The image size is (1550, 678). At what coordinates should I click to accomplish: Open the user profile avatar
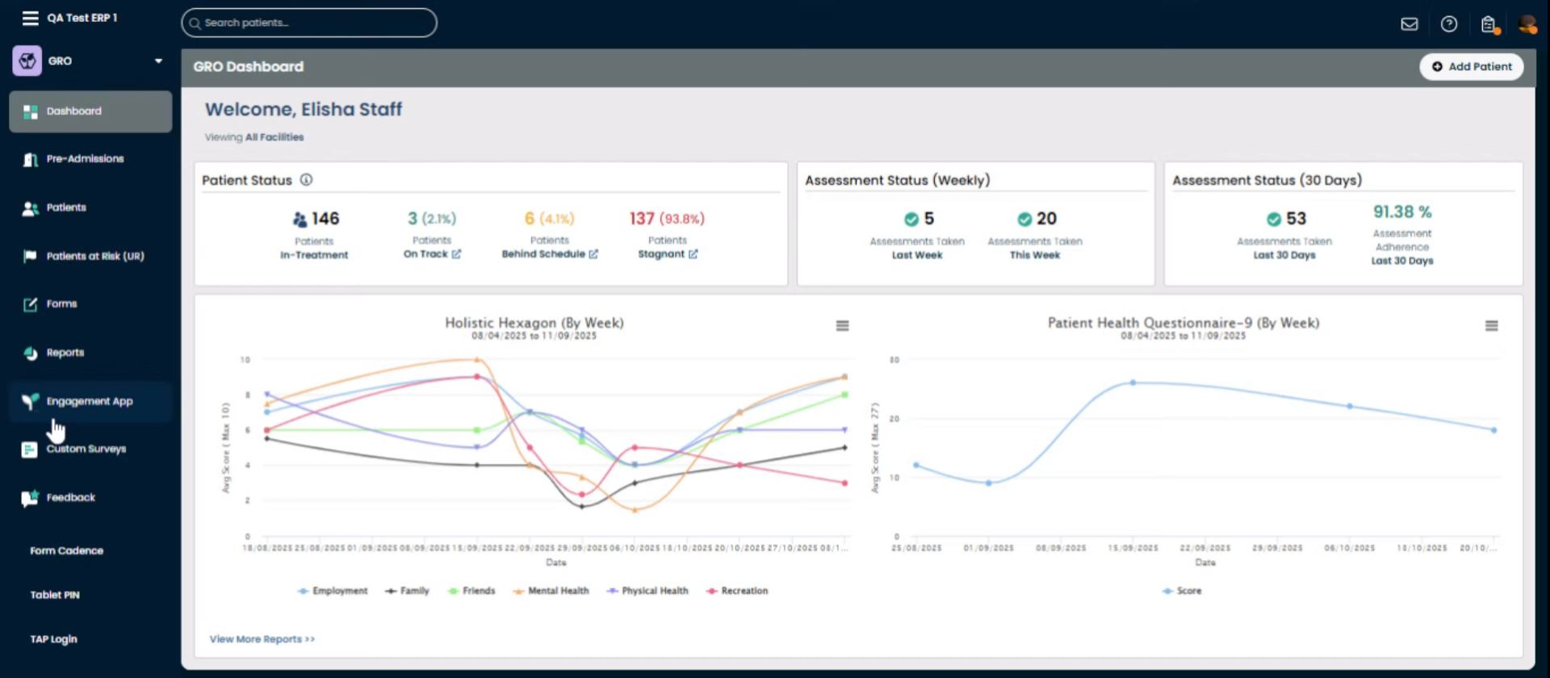1527,24
